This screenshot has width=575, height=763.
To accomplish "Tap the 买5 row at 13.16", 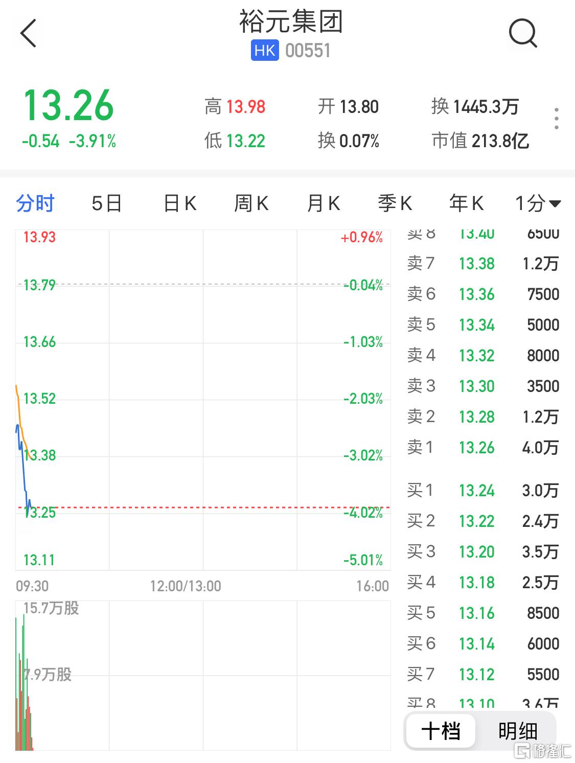I will pyautogui.click(x=483, y=613).
